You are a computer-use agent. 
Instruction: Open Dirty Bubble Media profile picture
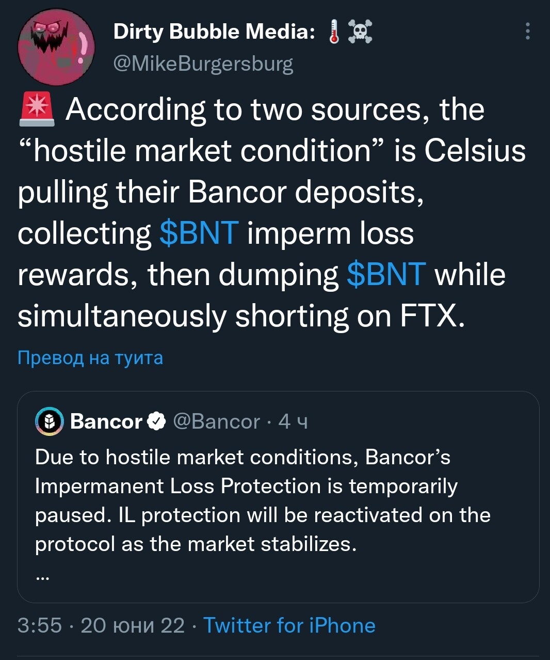(x=56, y=47)
